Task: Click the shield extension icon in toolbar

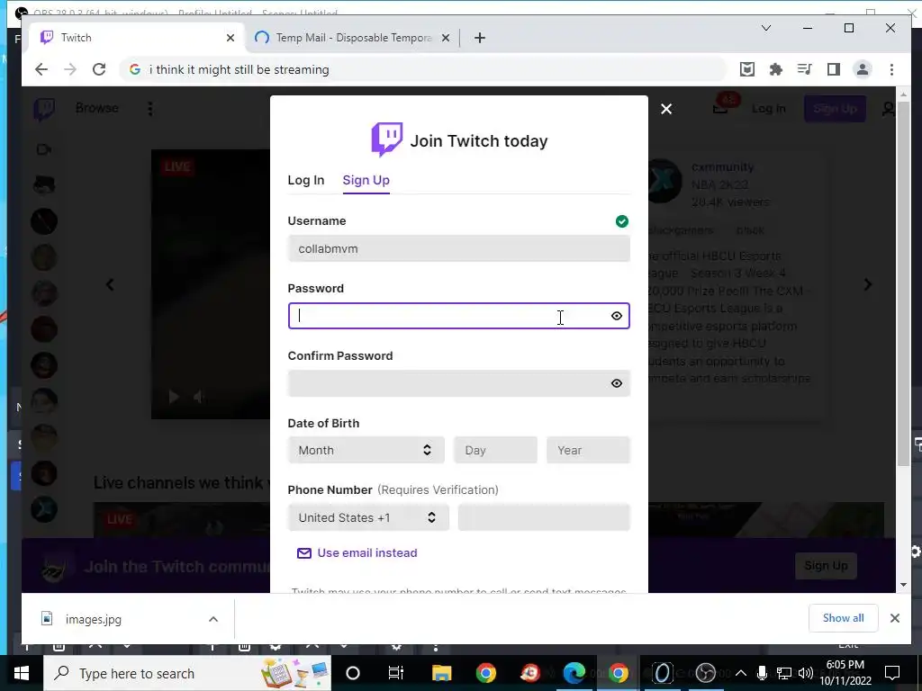Action: click(746, 69)
